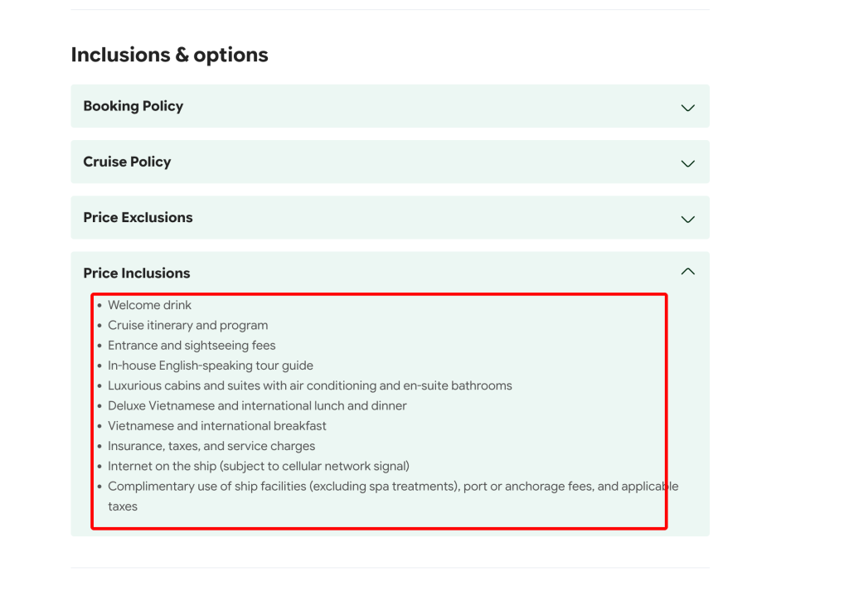Select the Internet on the ship item
Viewport: 849px width, 596px height.
pyautogui.click(x=258, y=466)
